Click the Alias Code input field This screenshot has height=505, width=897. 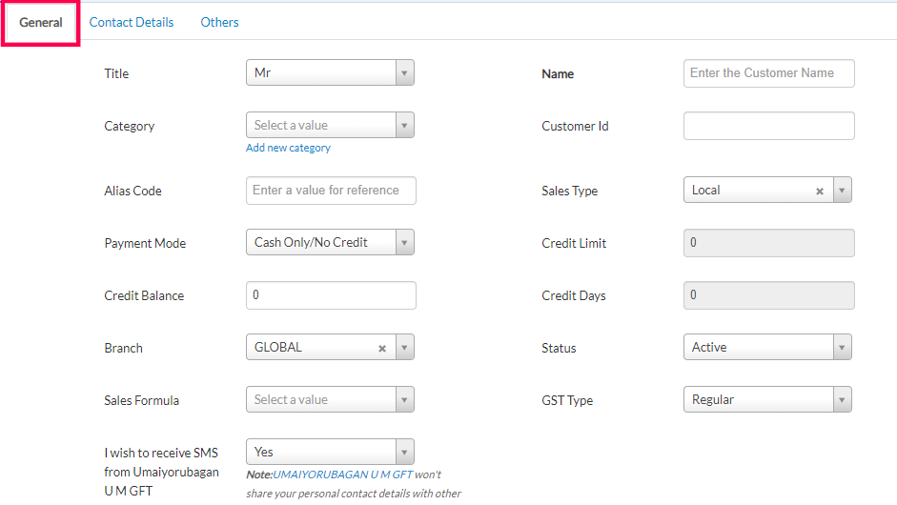331,191
